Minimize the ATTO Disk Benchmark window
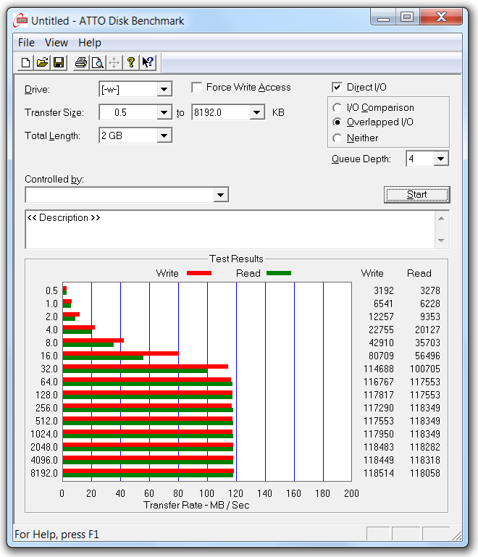 (383, 17)
